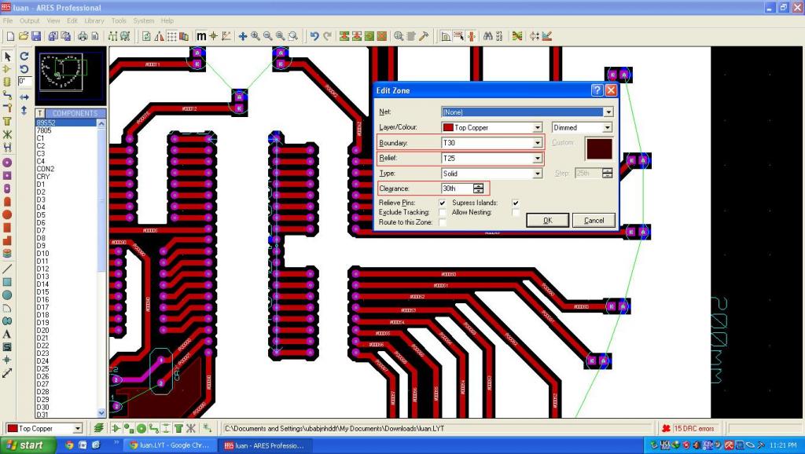805x454 pixels.
Task: Select the Via placement tool
Action: point(7,108)
